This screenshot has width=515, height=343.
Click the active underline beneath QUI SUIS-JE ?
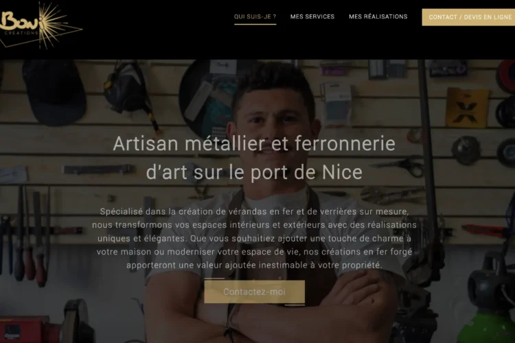click(255, 24)
